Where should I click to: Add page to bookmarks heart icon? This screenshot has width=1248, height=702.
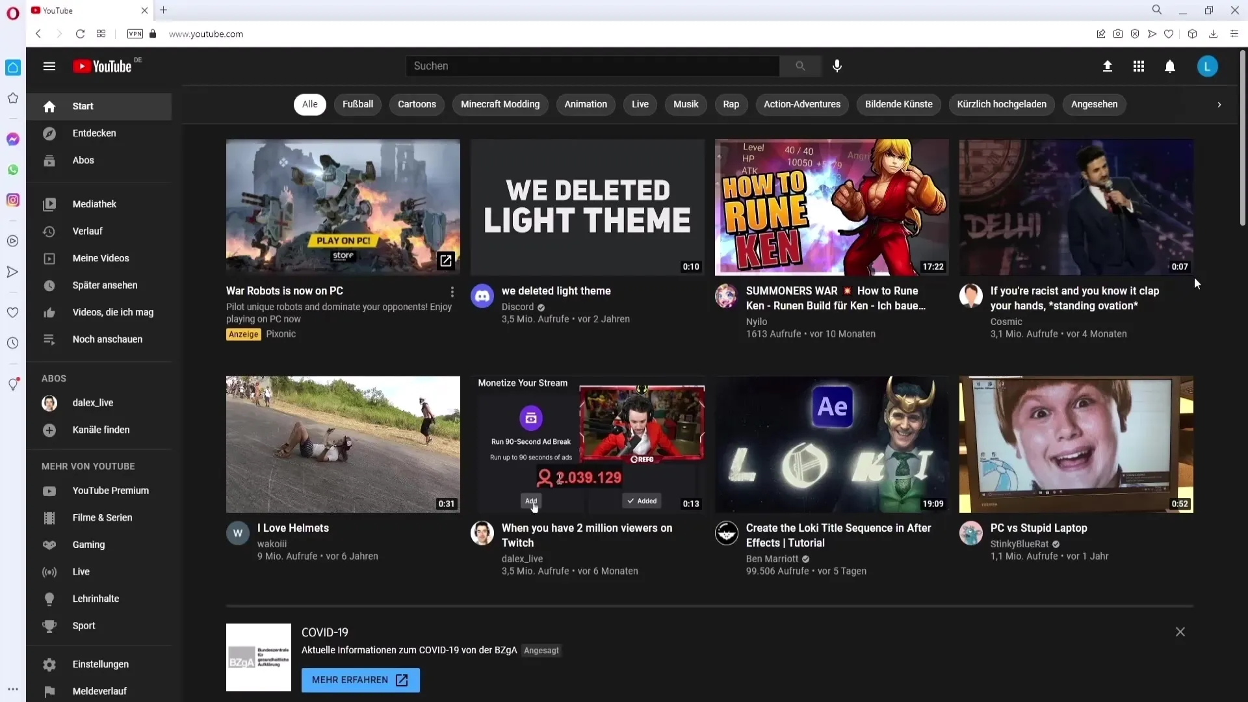(x=1169, y=34)
